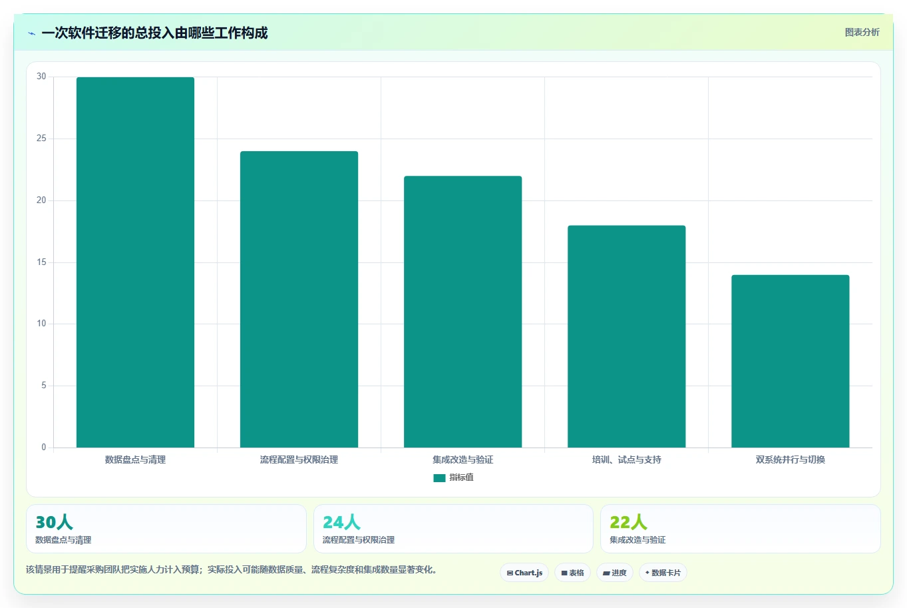Click the 流程配置与权限治理 x-axis label

point(299,459)
